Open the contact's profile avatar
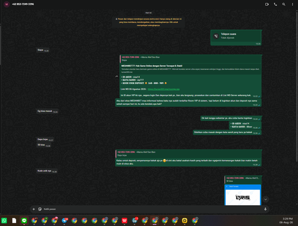298x226 pixels. [7, 4]
